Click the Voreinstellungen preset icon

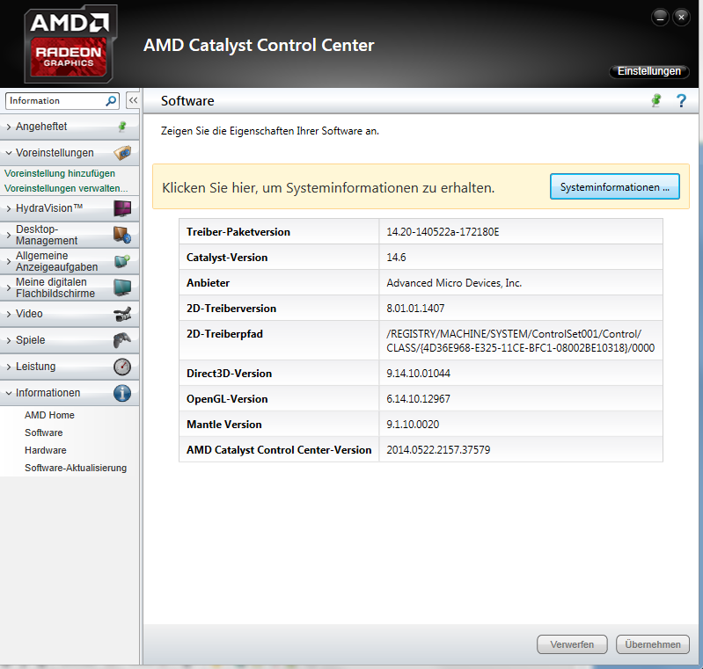pos(122,153)
